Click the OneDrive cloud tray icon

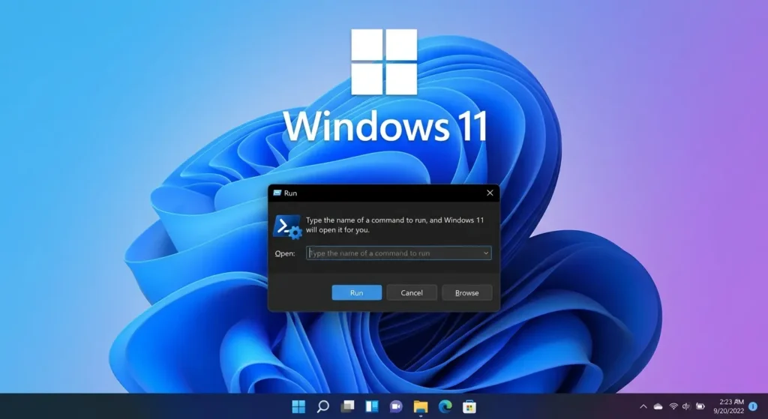tap(658, 406)
